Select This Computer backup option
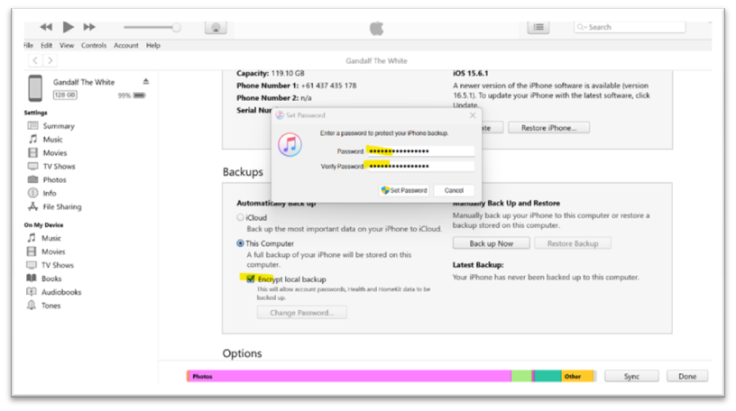The width and height of the screenshot is (736, 411). (240, 243)
